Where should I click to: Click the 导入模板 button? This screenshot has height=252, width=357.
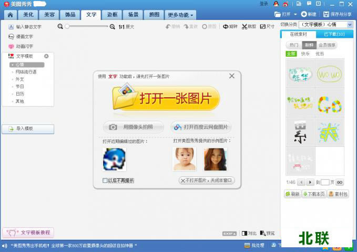[28, 129]
